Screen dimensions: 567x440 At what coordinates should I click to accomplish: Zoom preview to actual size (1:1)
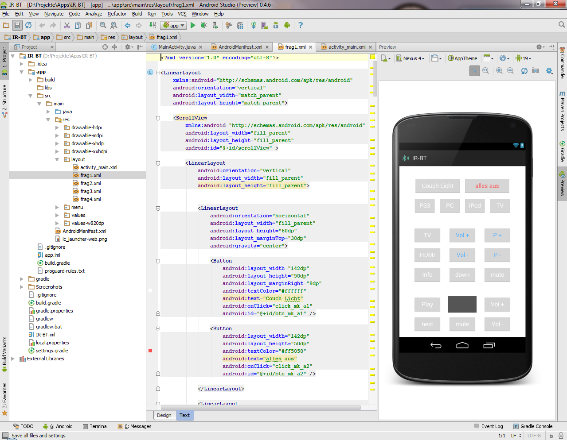pyautogui.click(x=486, y=71)
